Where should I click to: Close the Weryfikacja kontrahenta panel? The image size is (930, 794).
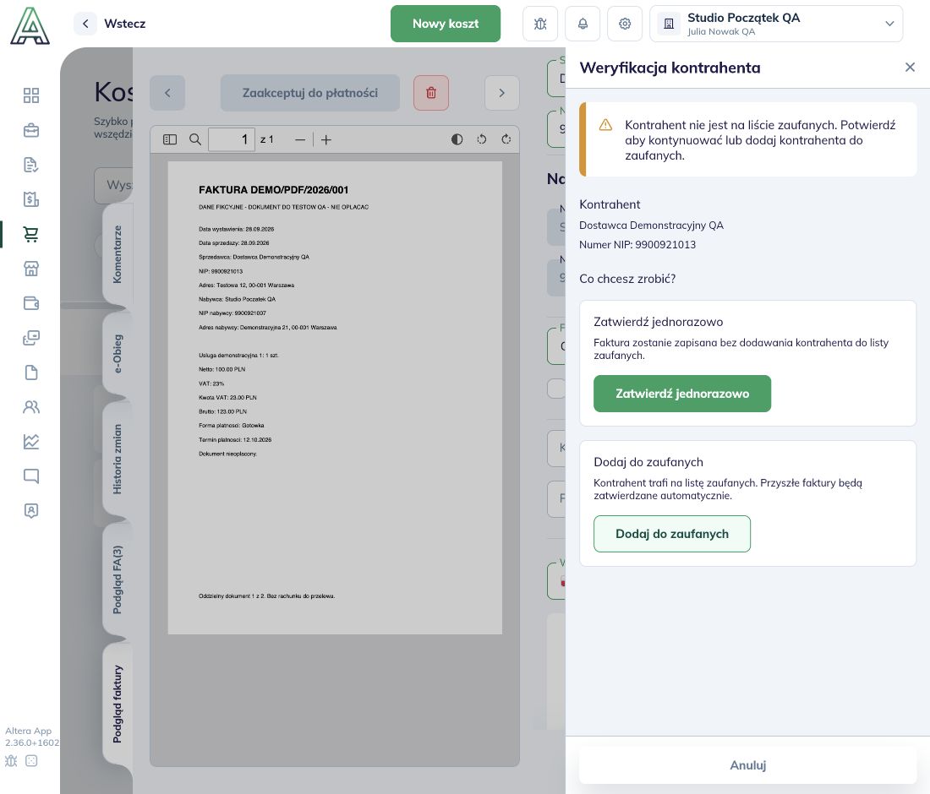coord(910,68)
